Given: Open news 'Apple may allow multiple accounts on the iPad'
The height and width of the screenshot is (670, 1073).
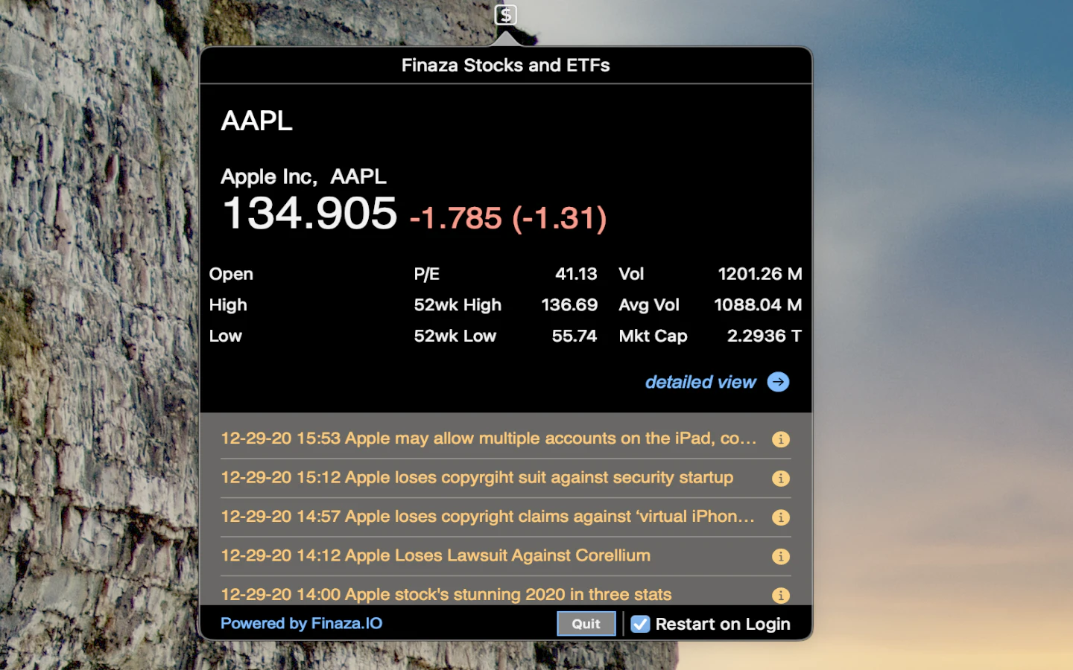Looking at the screenshot, I should click(489, 438).
